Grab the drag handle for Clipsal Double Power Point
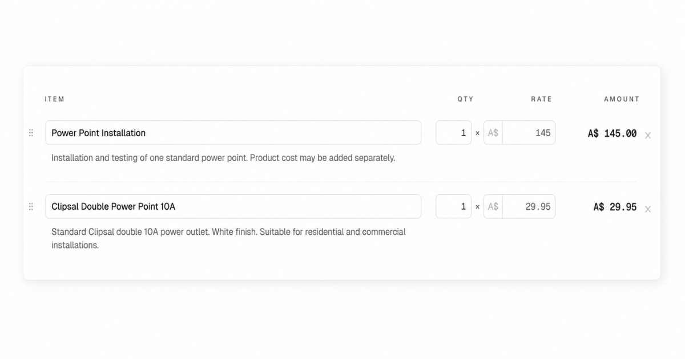The width and height of the screenshot is (685, 359). (x=31, y=206)
